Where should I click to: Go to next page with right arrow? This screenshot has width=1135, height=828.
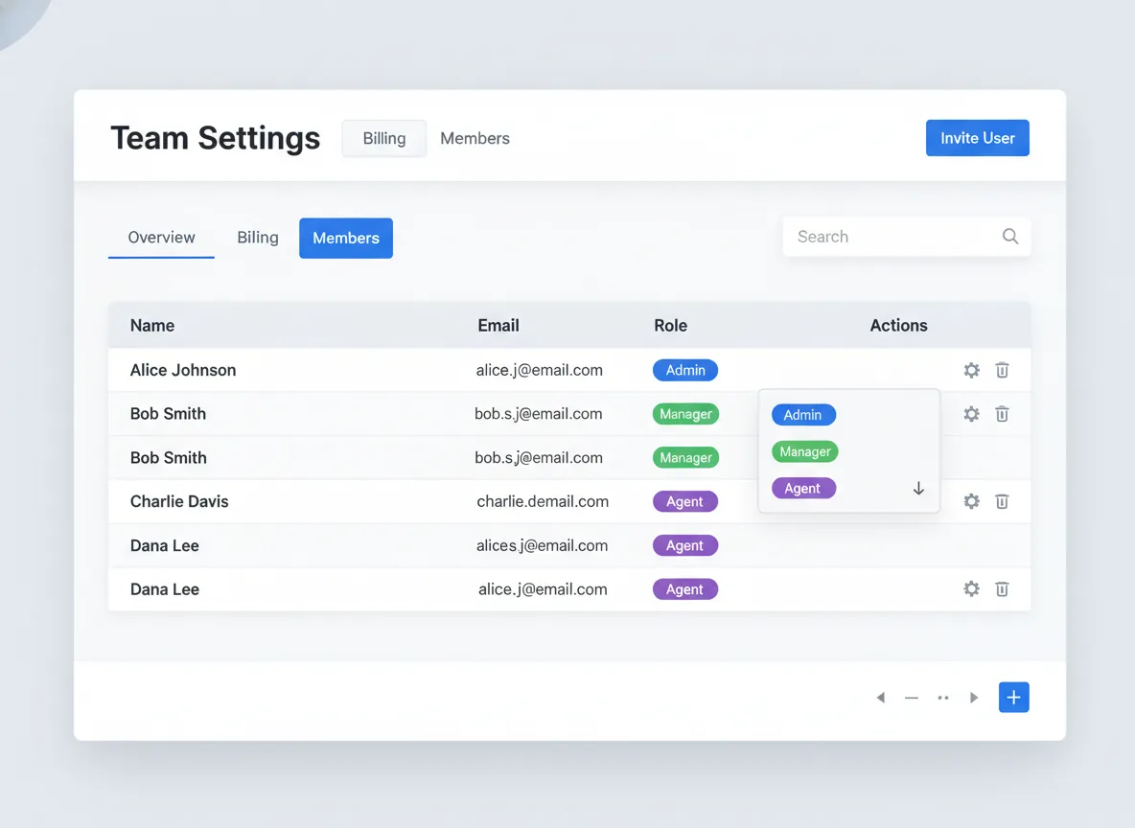pyautogui.click(x=974, y=698)
